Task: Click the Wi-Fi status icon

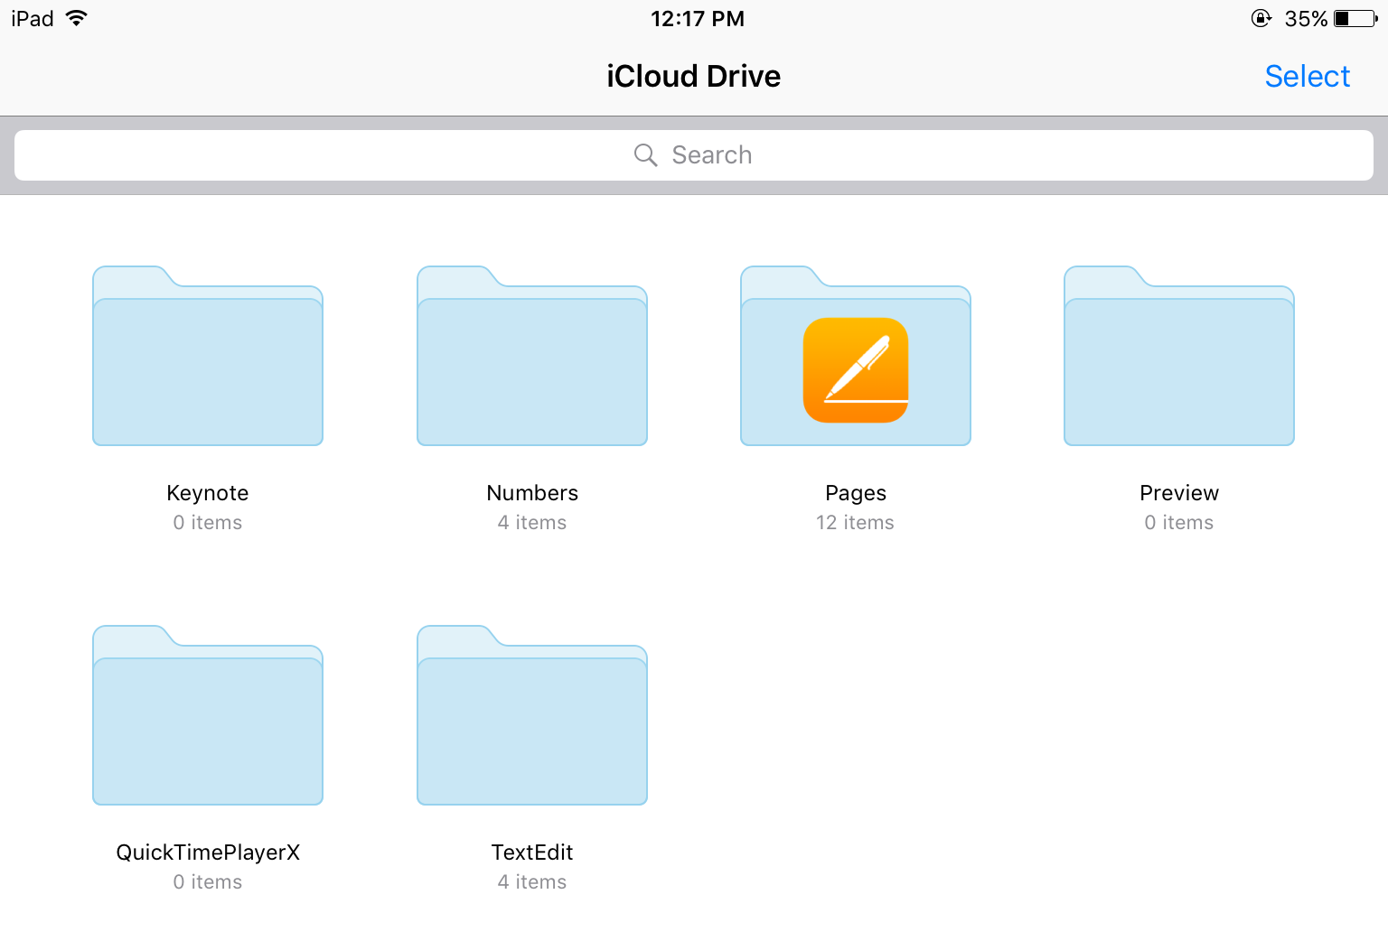Action: (76, 17)
